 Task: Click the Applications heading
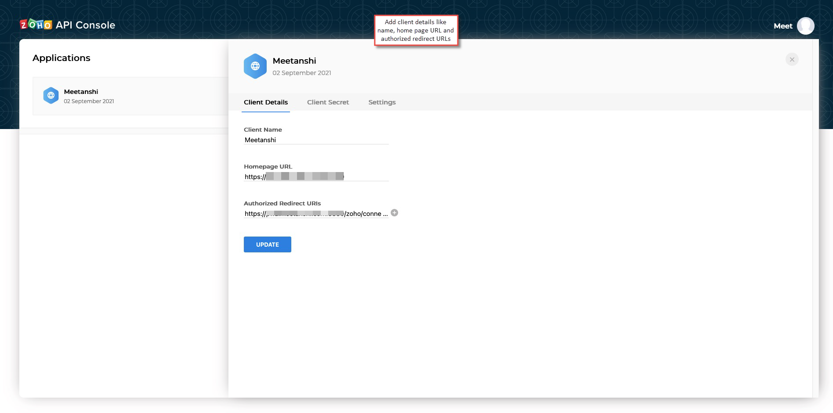[62, 58]
